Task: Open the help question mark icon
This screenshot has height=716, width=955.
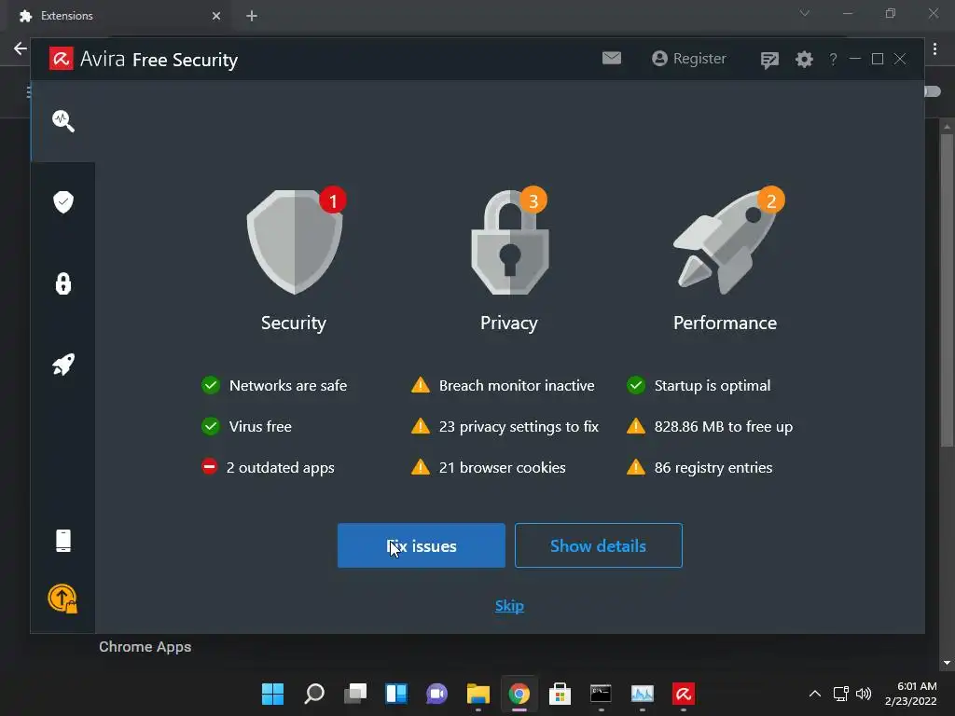Action: (x=833, y=59)
